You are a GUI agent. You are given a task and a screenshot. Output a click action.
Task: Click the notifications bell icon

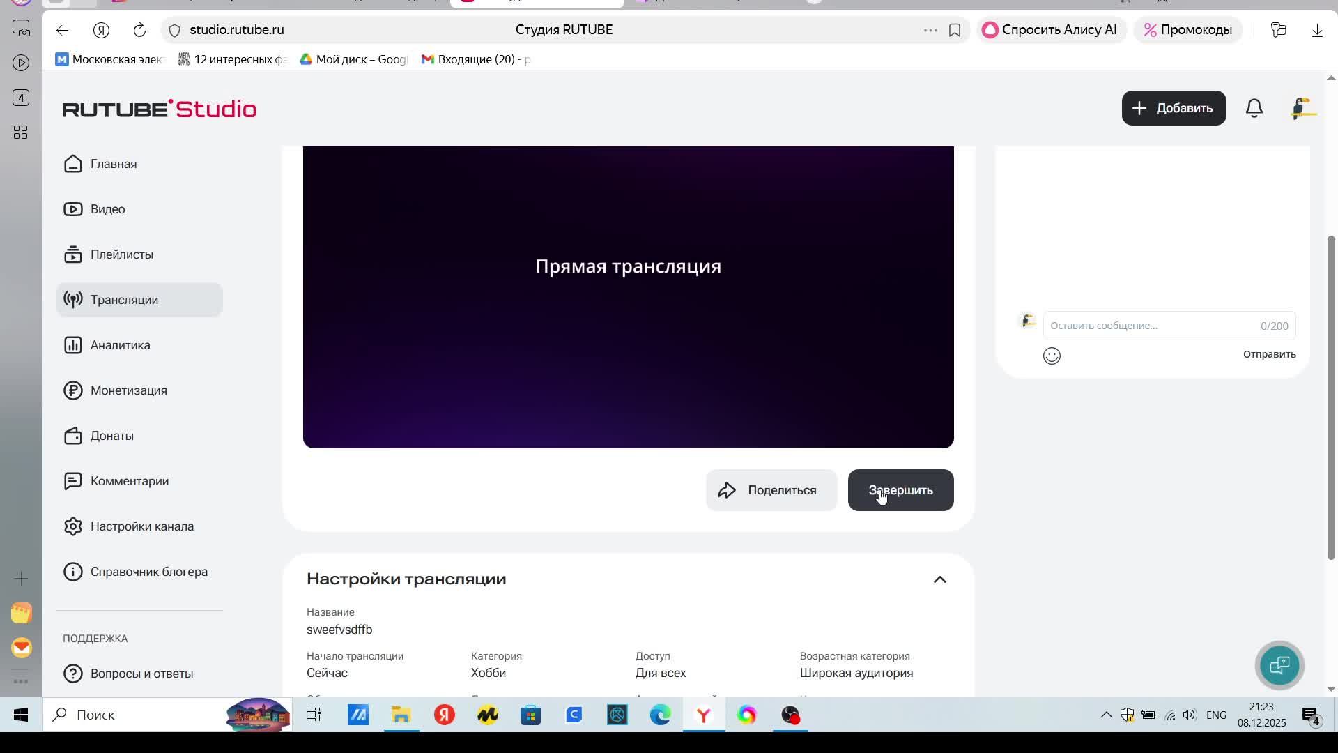pyautogui.click(x=1254, y=108)
